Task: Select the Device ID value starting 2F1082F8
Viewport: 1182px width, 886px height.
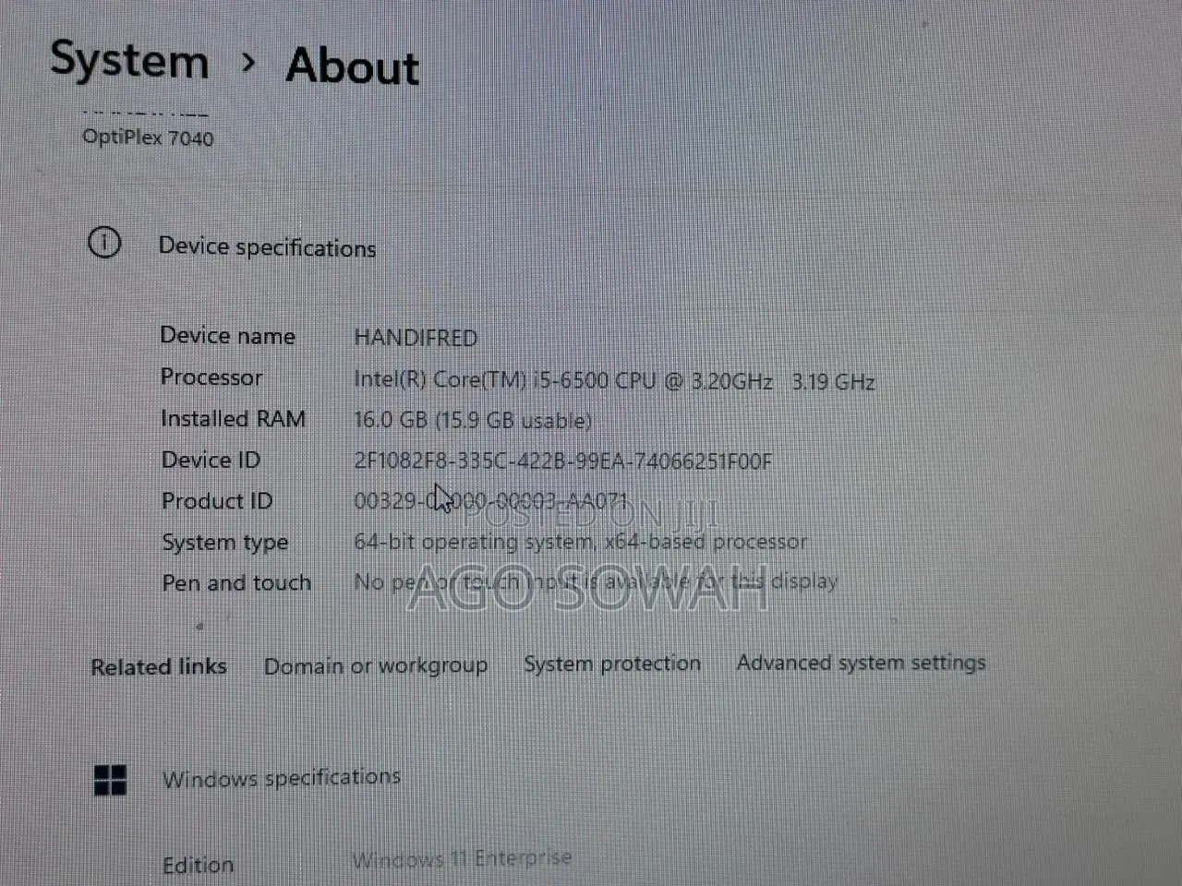Action: coord(563,461)
